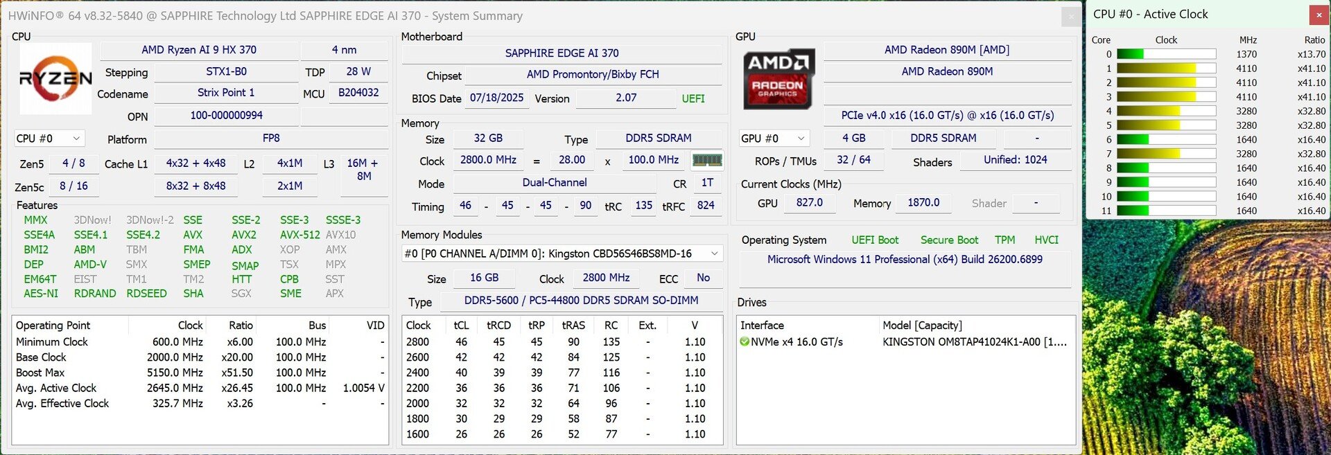Click the memory module chip icon

point(707,160)
